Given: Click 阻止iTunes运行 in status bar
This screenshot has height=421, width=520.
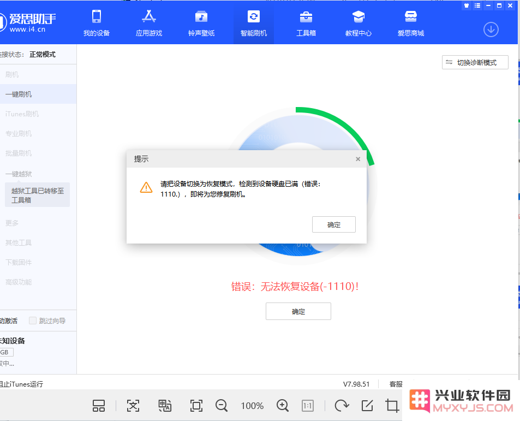Looking at the screenshot, I should point(21,384).
